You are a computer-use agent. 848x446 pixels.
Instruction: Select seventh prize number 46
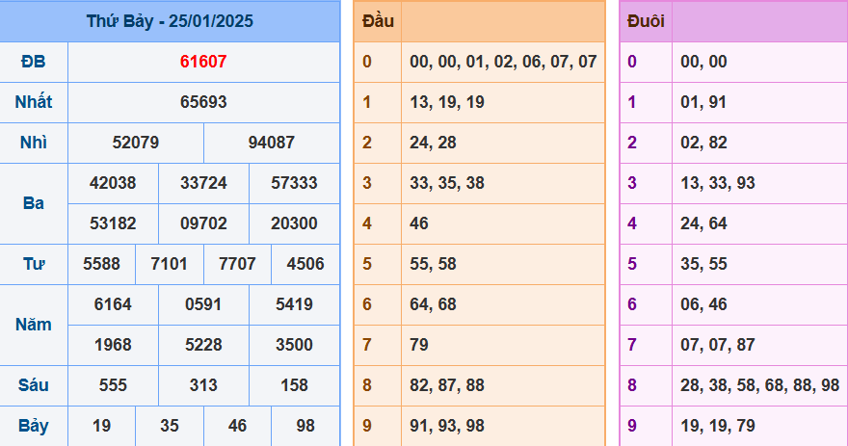click(237, 426)
